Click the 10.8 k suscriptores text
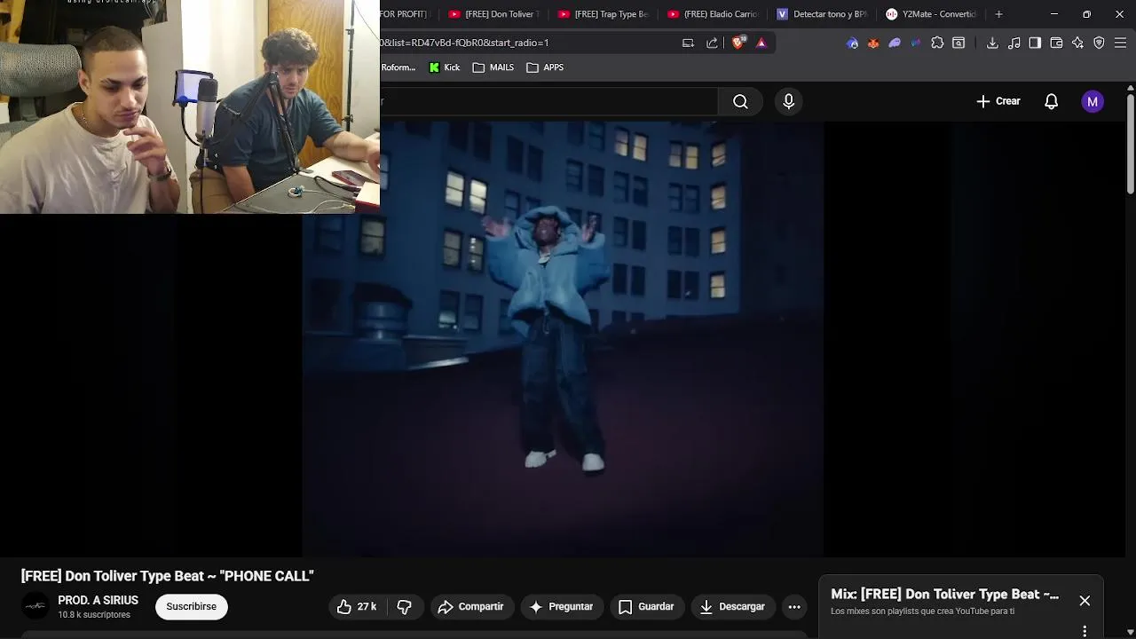 [94, 615]
